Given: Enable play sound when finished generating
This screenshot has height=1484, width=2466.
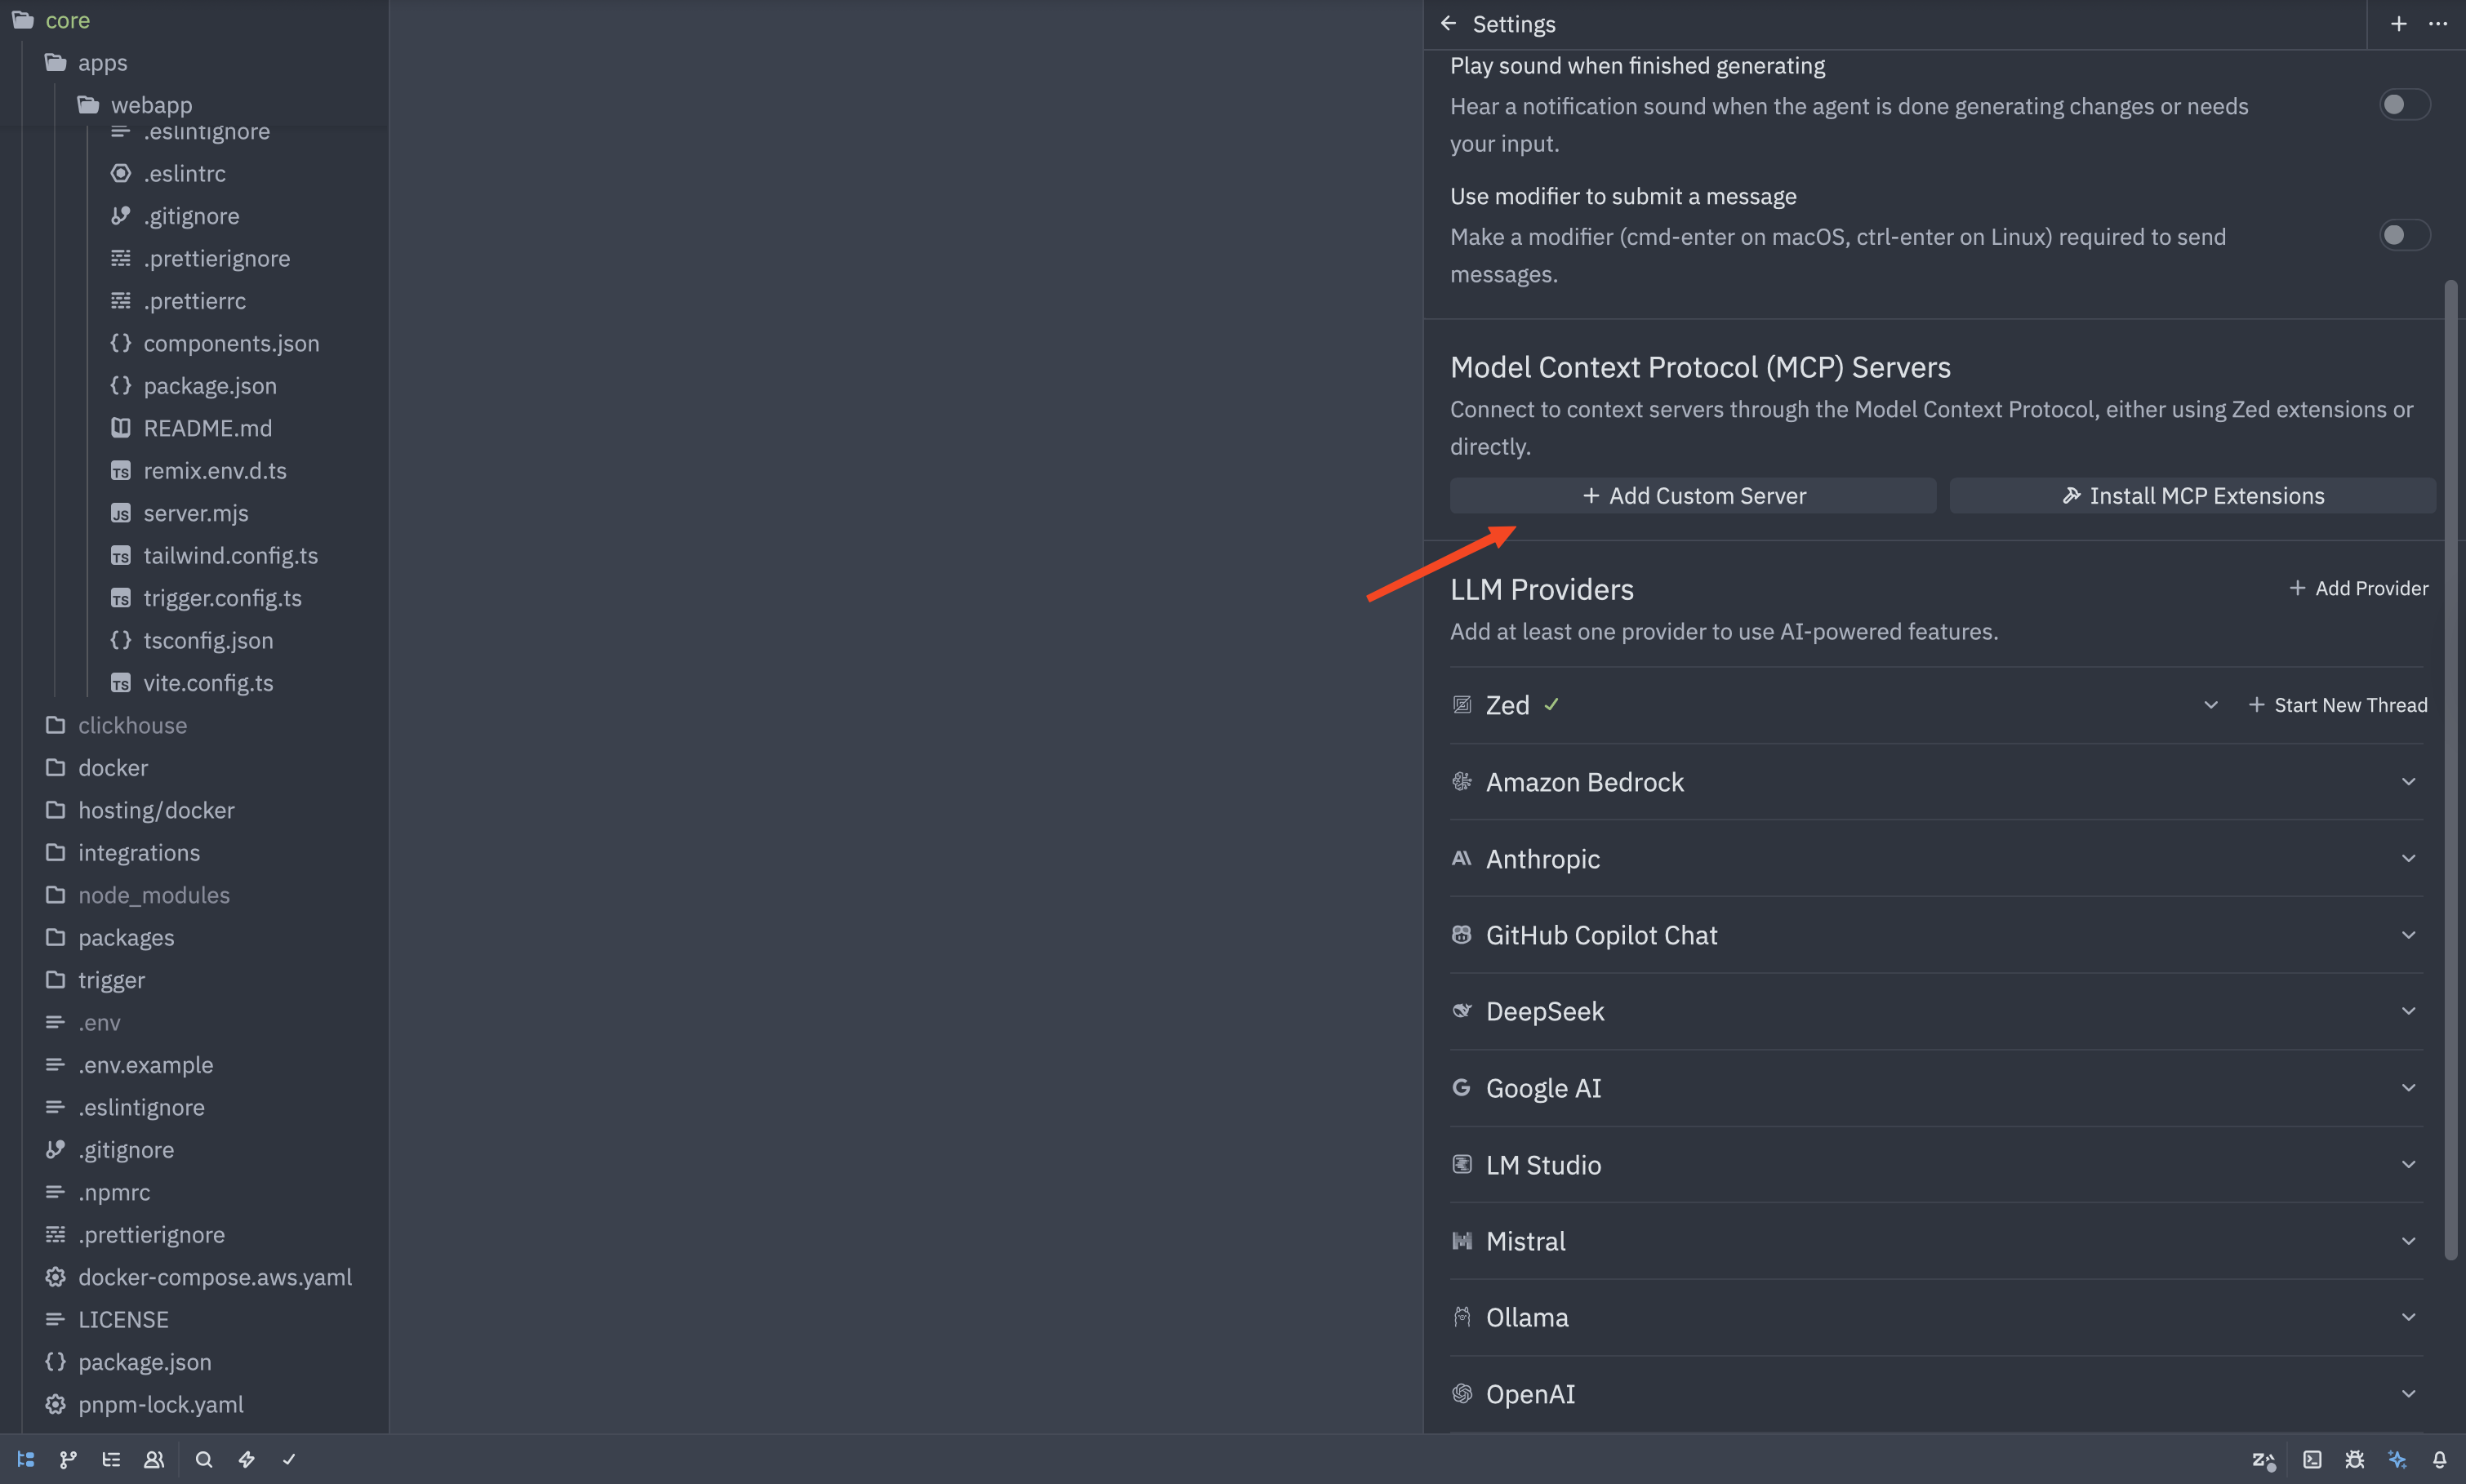Looking at the screenshot, I should 2403,104.
